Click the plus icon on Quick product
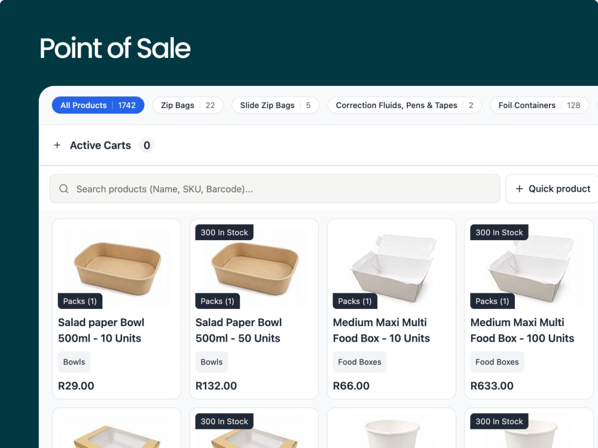This screenshot has width=598, height=448. [x=519, y=189]
